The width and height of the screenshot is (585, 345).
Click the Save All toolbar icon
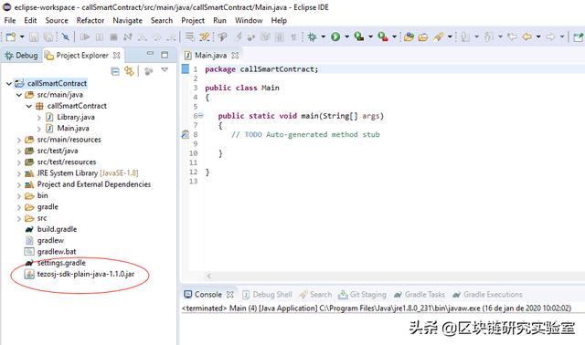pyautogui.click(x=48, y=37)
